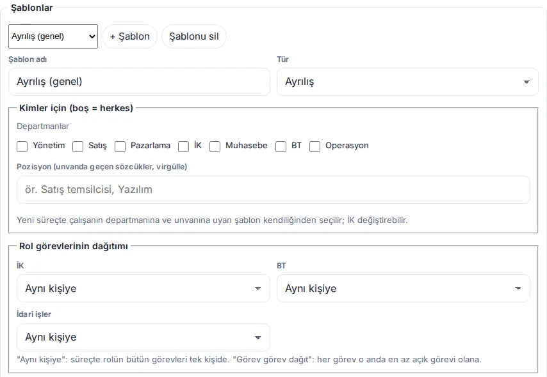The height and width of the screenshot is (377, 547).
Task: Enable the BT department checkbox
Action: (x=281, y=146)
